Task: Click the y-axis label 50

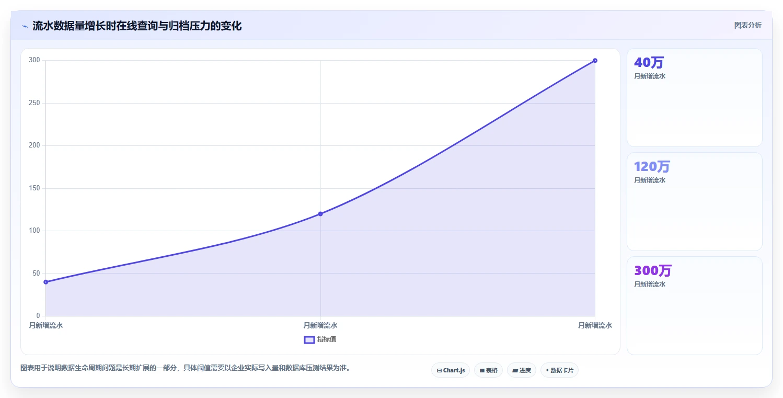Action: (x=36, y=274)
